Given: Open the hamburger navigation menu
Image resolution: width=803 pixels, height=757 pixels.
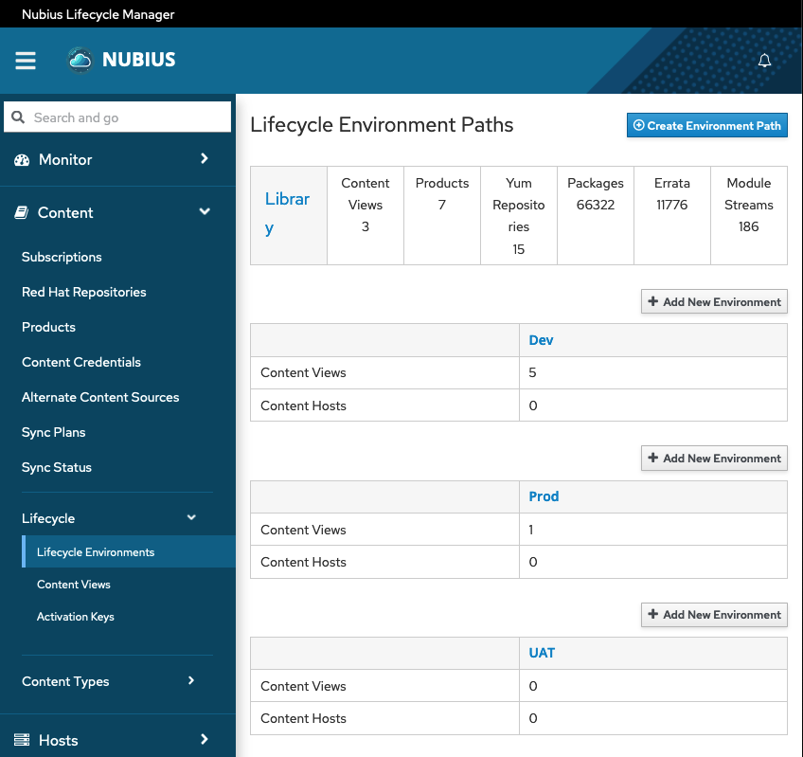Looking at the screenshot, I should pos(25,61).
